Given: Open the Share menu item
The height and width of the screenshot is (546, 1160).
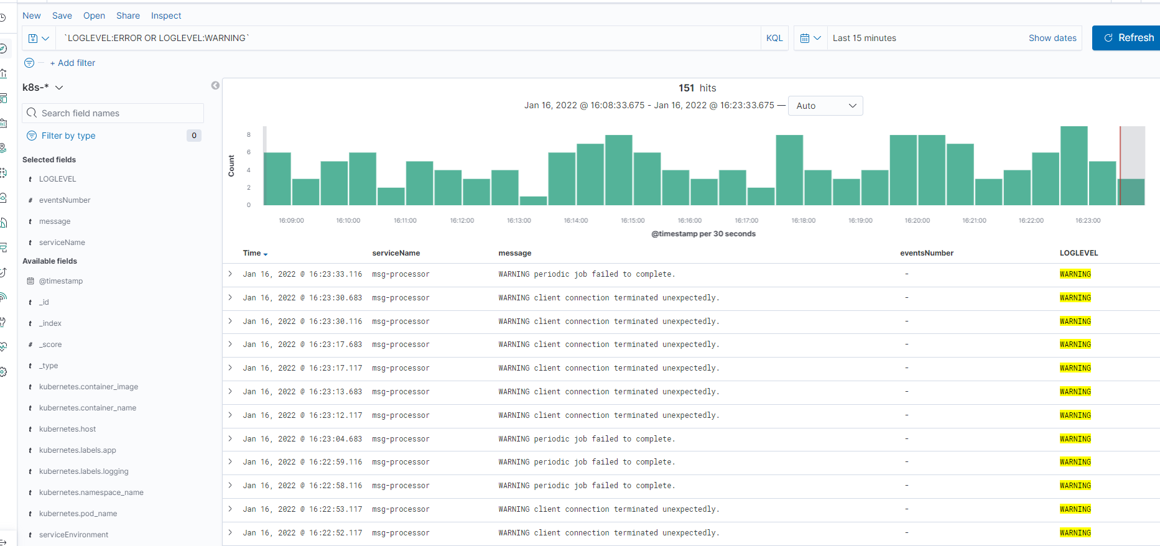Looking at the screenshot, I should tap(128, 16).
